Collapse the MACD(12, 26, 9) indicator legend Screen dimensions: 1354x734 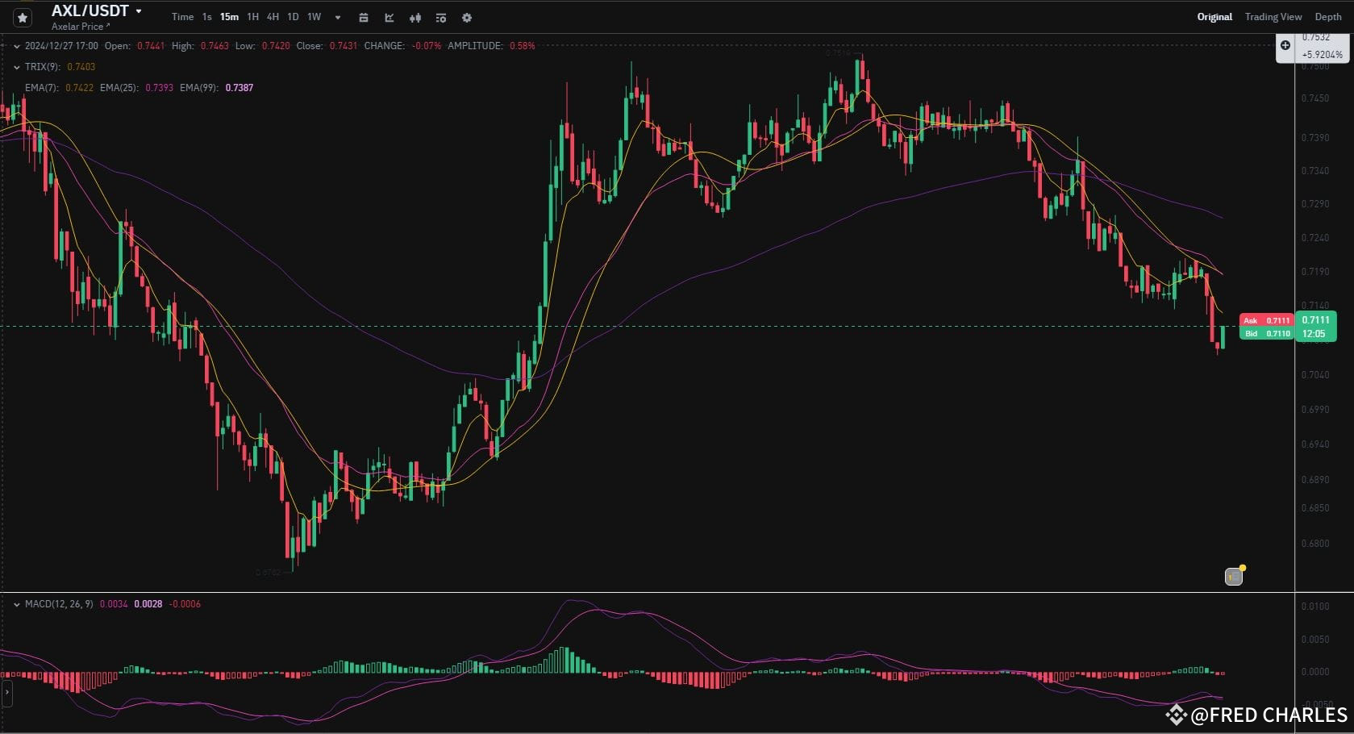pyautogui.click(x=17, y=604)
